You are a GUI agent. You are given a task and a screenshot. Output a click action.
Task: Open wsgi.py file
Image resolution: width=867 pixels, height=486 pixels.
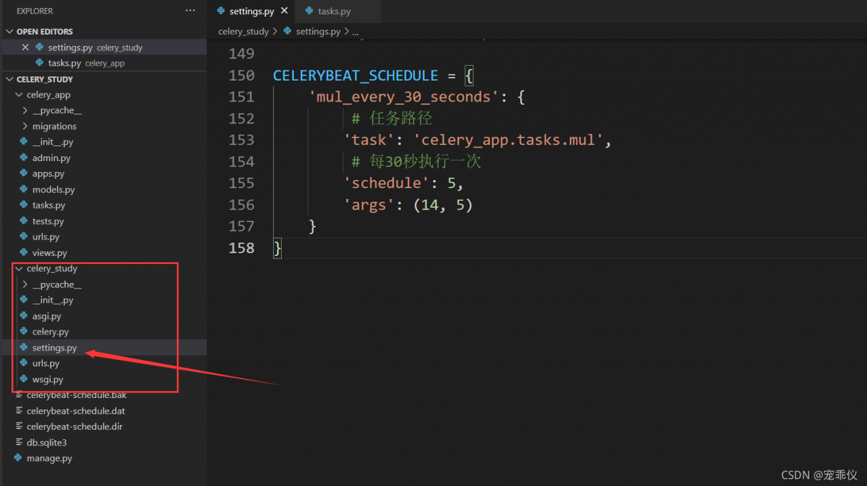pyautogui.click(x=103, y=379)
